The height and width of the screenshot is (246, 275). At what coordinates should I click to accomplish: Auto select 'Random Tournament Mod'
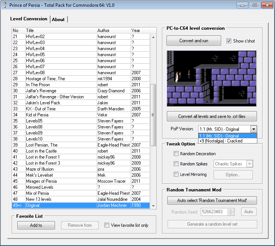click(212, 200)
